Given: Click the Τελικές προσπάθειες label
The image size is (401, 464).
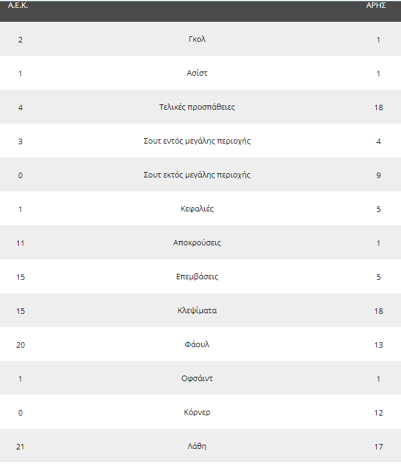Looking at the screenshot, I should click(197, 107).
